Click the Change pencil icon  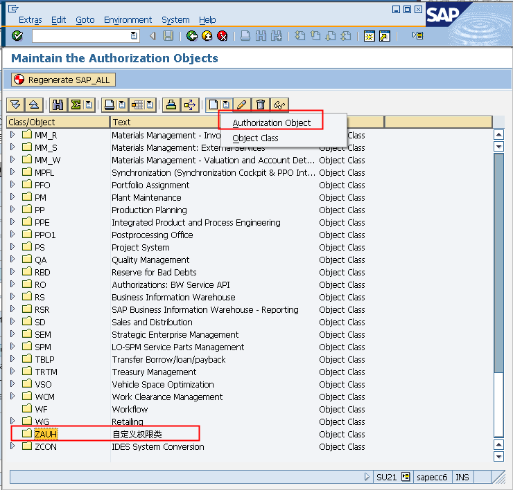pos(242,105)
